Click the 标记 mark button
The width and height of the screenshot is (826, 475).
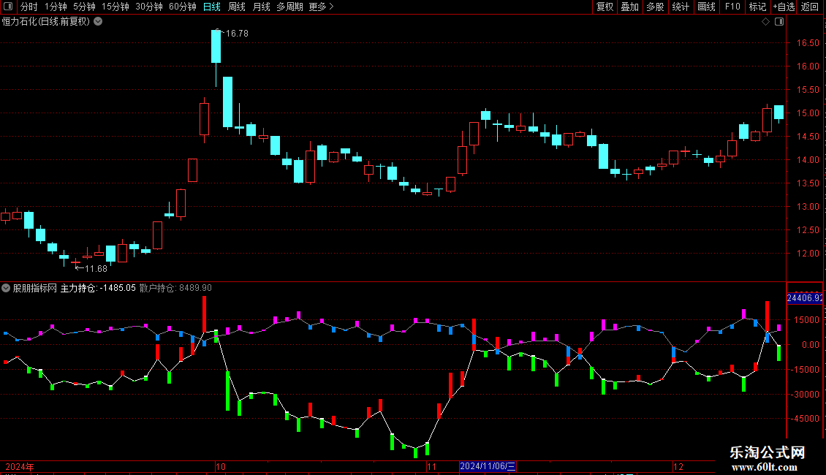click(x=757, y=7)
